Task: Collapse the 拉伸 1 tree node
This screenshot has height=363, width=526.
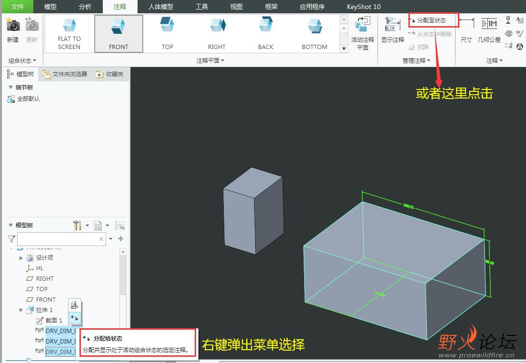Action: [21, 310]
